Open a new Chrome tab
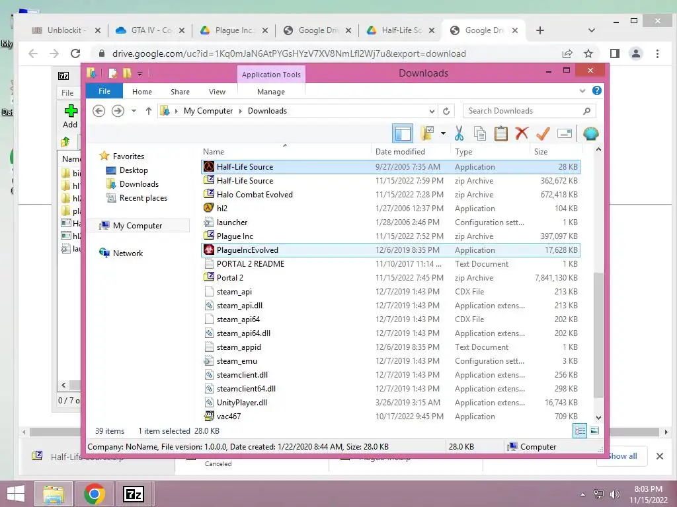 tap(540, 30)
